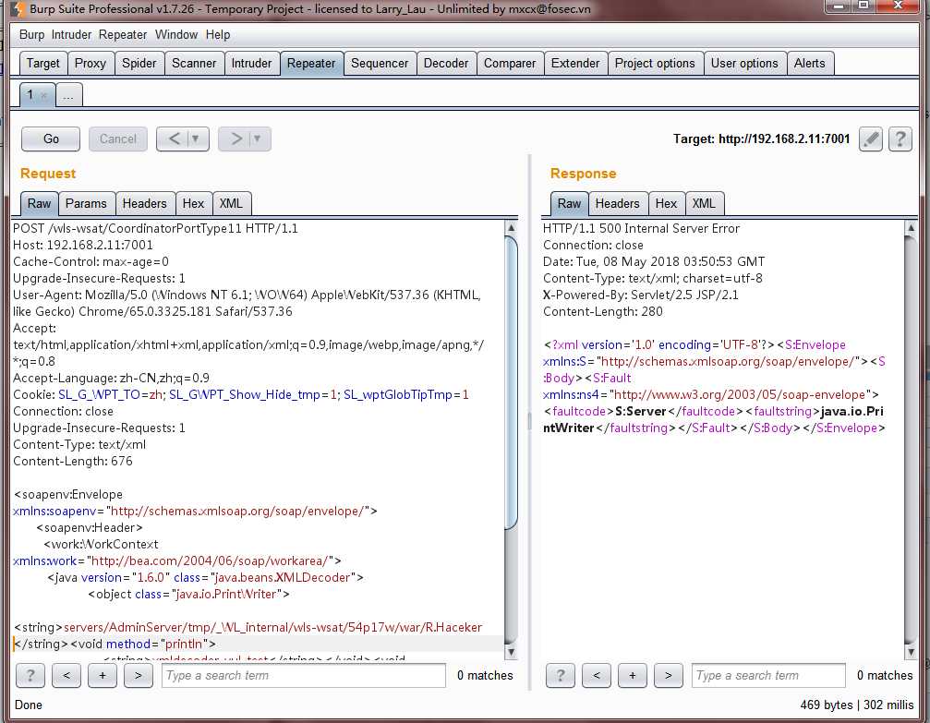930x723 pixels.
Task: Show request Raw view
Action: [39, 203]
